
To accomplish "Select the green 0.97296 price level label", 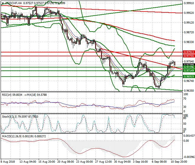I will [189, 67].
